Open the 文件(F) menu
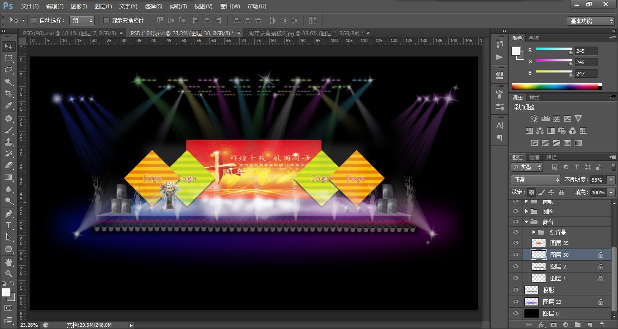This screenshot has height=329, width=618. [30, 6]
